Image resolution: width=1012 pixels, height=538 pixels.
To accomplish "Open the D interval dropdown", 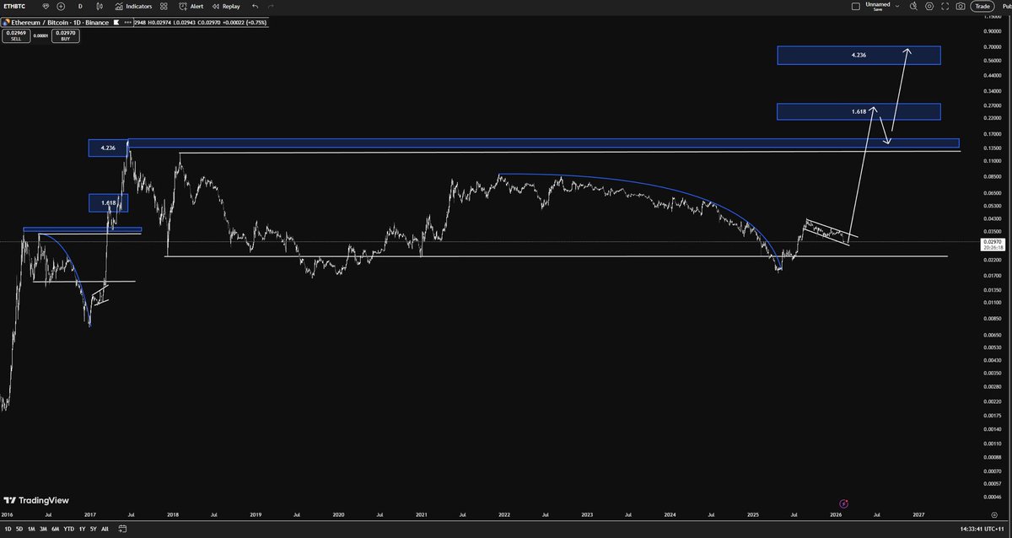I will coord(80,6).
